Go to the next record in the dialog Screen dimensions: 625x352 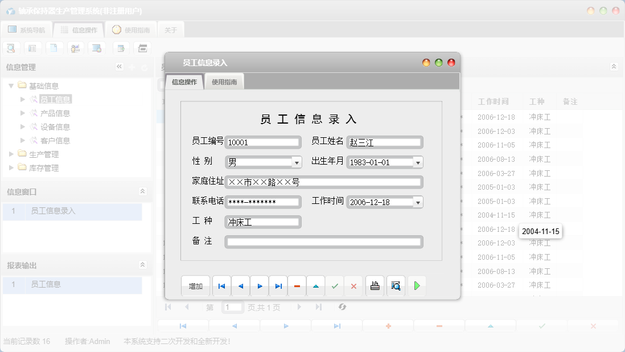tap(259, 286)
